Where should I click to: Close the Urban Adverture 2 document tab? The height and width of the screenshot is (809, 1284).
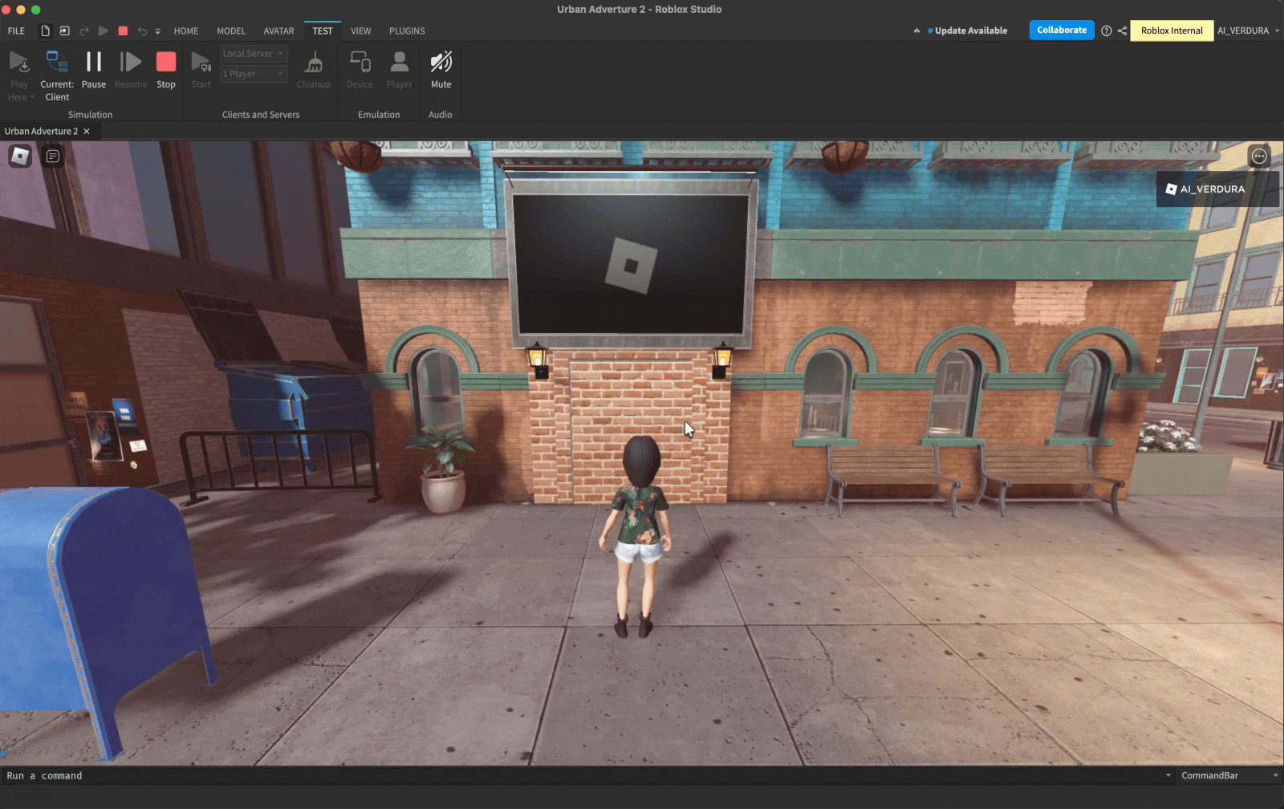click(87, 131)
